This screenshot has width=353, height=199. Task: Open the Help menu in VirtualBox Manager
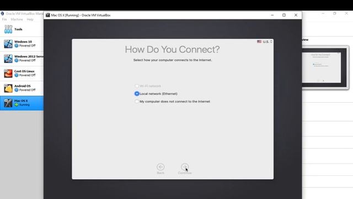point(30,19)
